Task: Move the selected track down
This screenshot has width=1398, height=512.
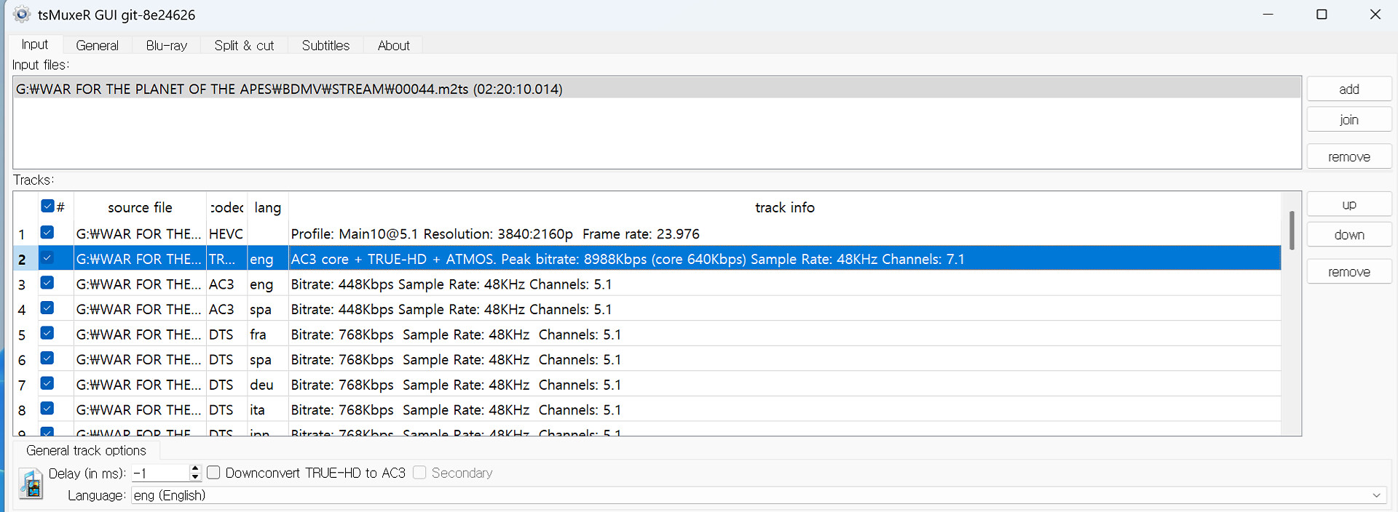Action: [x=1348, y=235]
